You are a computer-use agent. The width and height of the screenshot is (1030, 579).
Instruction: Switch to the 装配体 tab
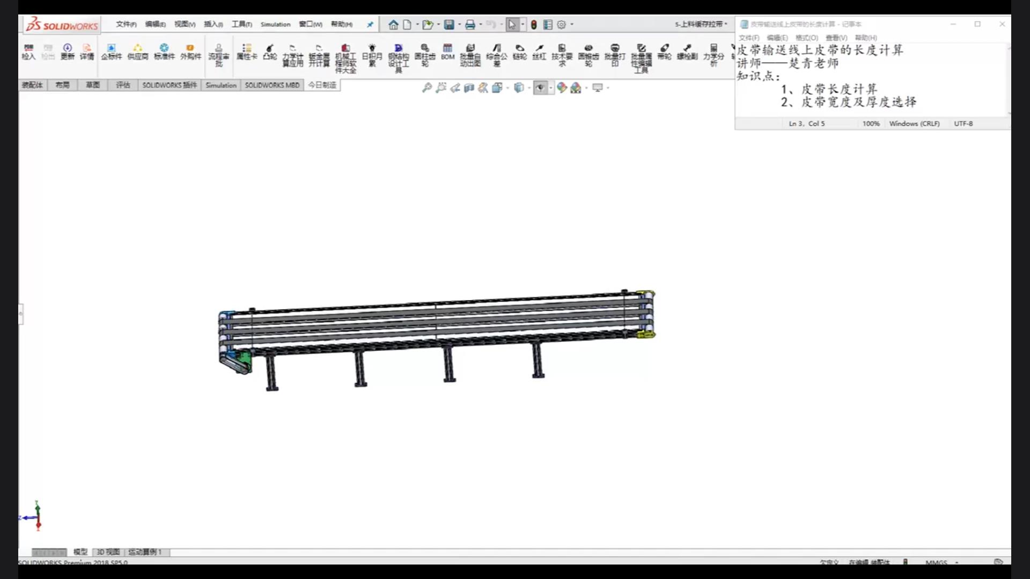tap(32, 85)
